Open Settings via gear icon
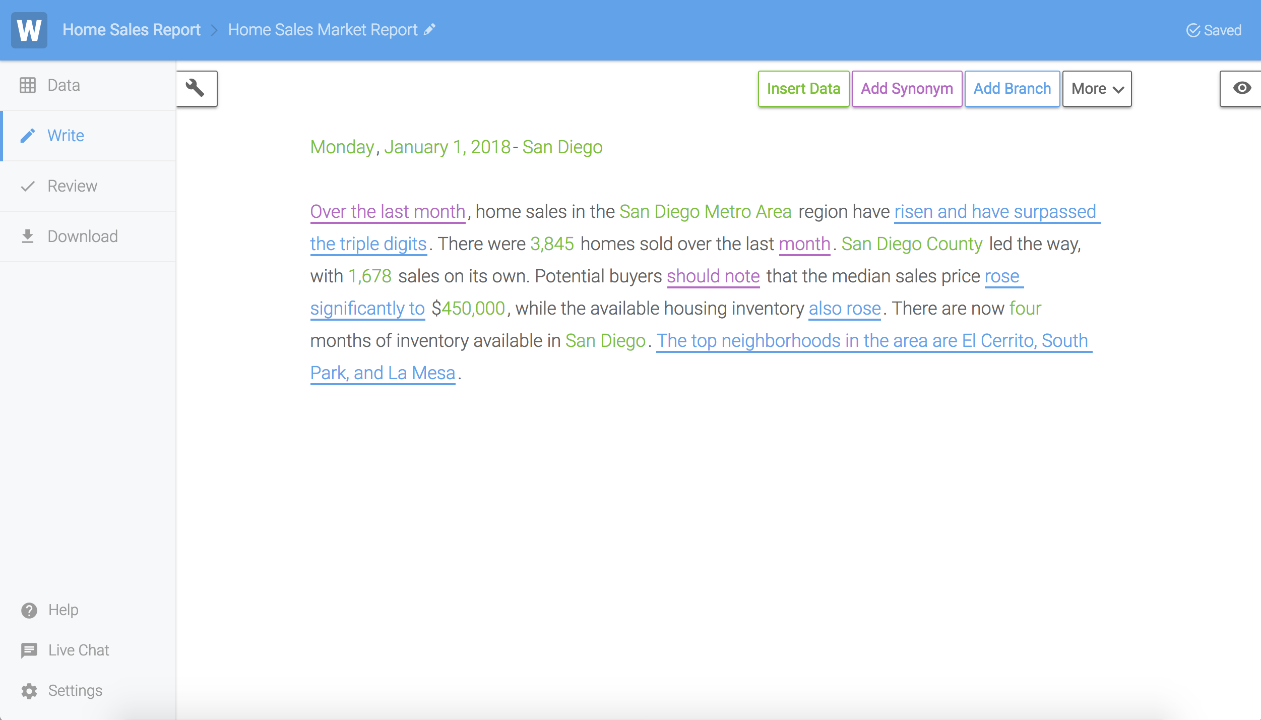 29,691
